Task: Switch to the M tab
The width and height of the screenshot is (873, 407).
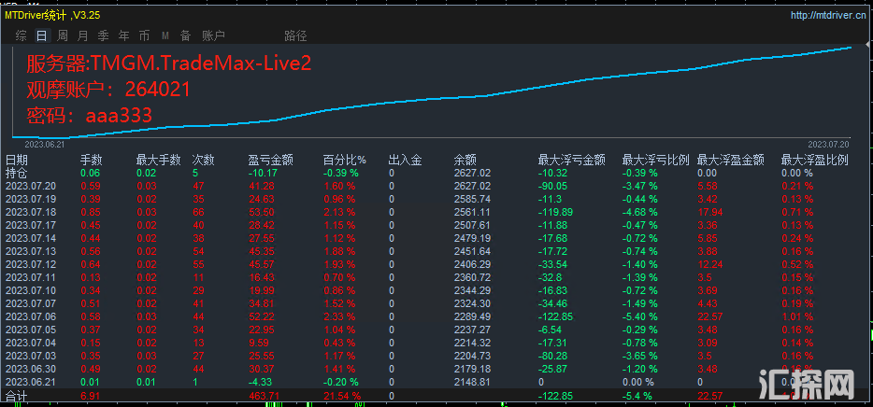Action: [165, 36]
